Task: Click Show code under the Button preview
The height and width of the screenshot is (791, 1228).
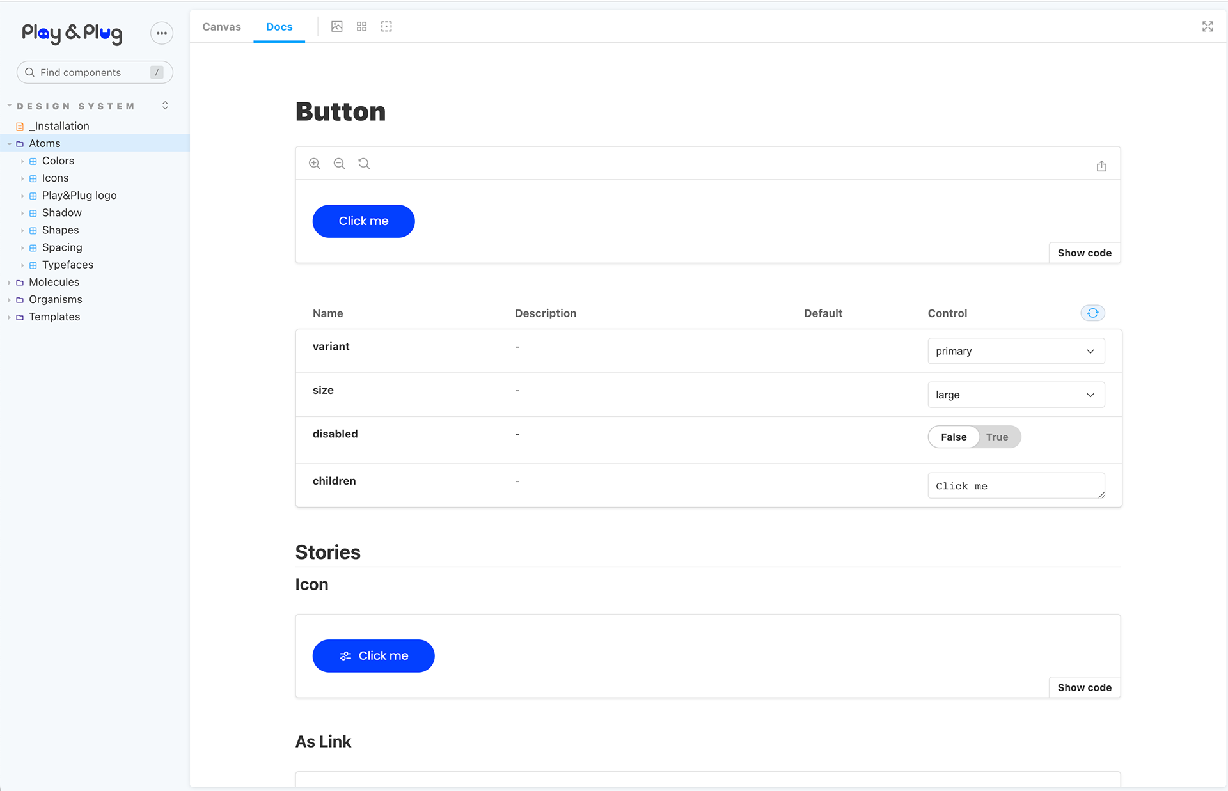Action: coord(1084,253)
